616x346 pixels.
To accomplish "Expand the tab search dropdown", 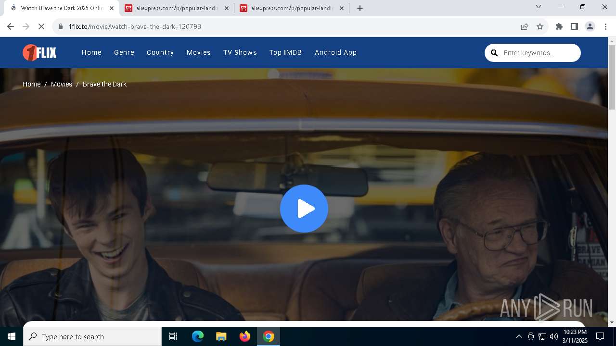I will (x=539, y=7).
